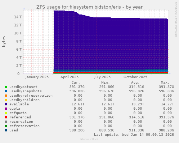Click the available Cur value 12.61T
Screen dimensions: 179x143
pyautogui.click(x=78, y=104)
